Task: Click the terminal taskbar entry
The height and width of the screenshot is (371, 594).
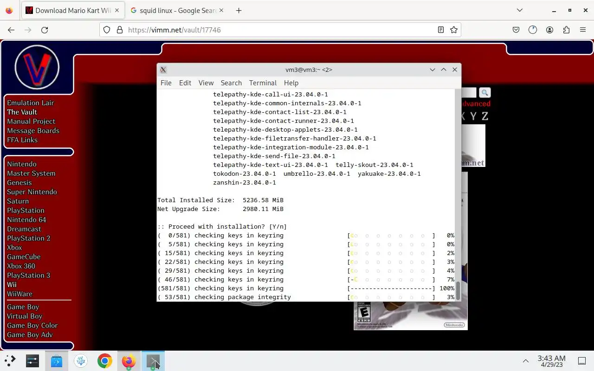Action: [153, 361]
